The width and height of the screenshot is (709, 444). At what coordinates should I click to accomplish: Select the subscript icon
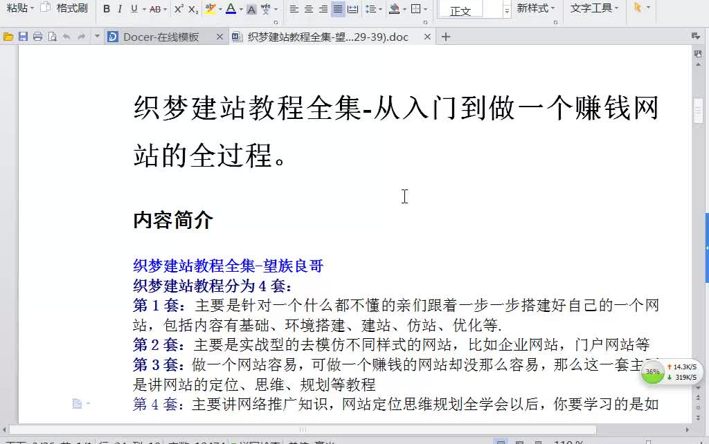[x=192, y=10]
